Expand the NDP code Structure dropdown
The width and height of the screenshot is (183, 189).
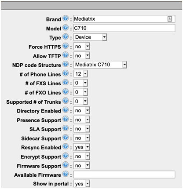[100, 65]
